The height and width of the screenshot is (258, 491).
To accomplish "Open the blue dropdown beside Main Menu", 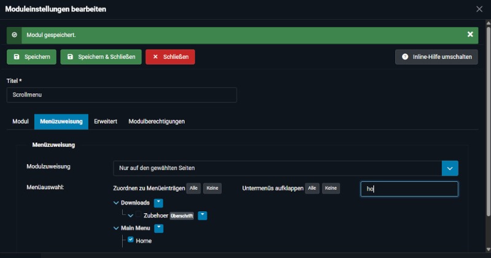I will click(158, 228).
